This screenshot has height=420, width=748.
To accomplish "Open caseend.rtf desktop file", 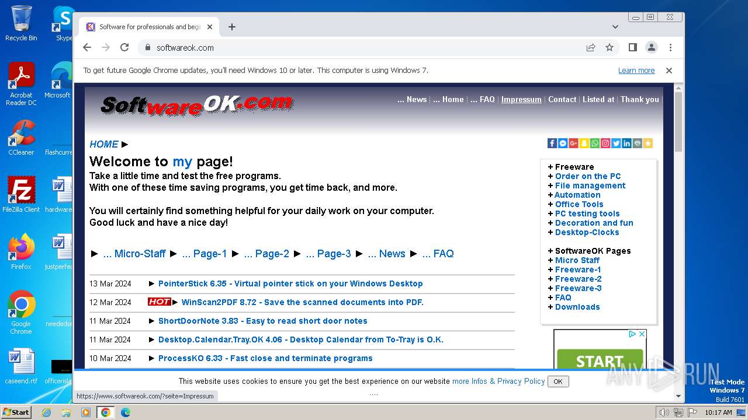I will tap(21, 366).
